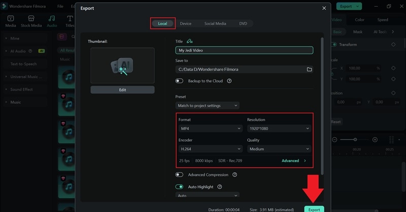This screenshot has height=212, width=406.
Task: Close the Export dialog with the X
Action: [324, 8]
